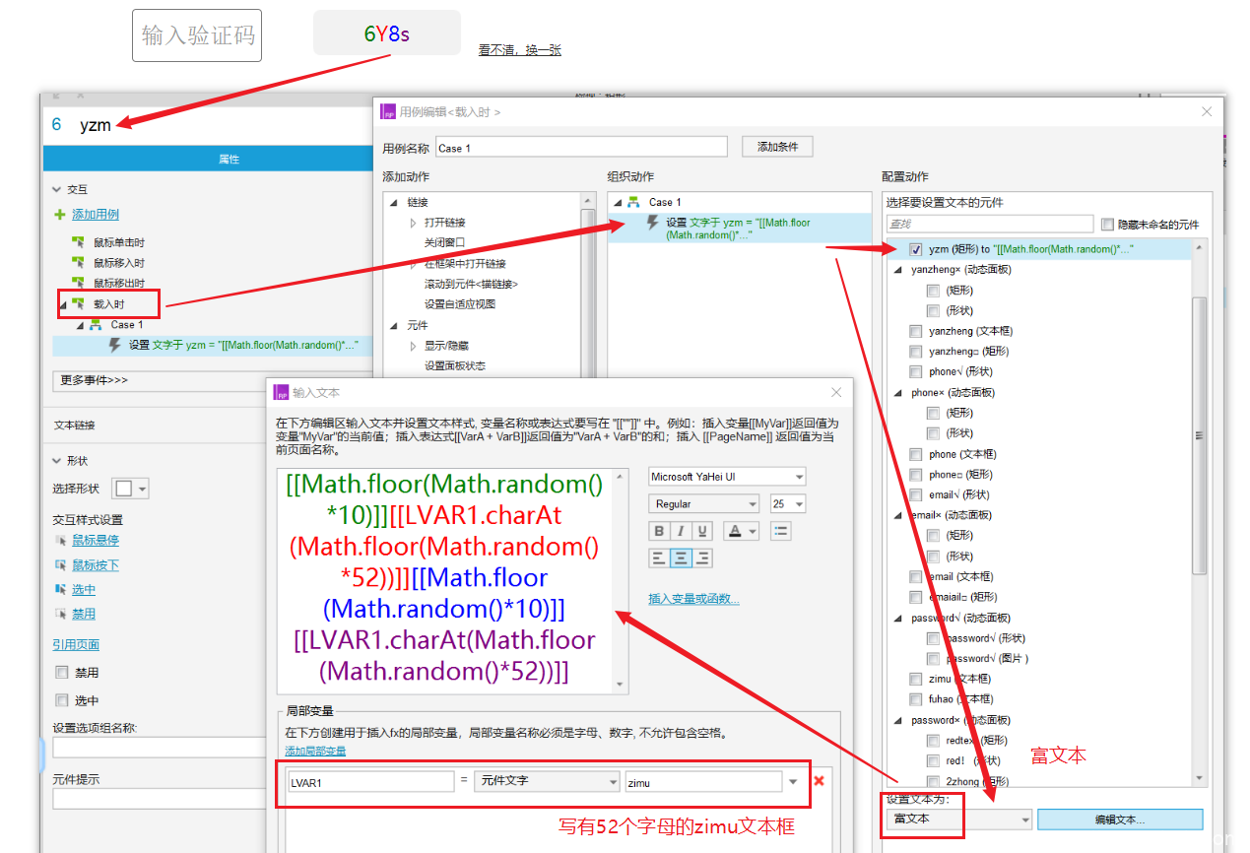Open the 富文本 set-text-as dropdown

coord(958,820)
